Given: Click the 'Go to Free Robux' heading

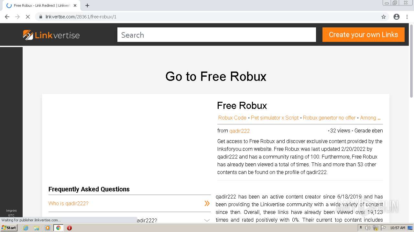Looking at the screenshot, I should pyautogui.click(x=216, y=76).
